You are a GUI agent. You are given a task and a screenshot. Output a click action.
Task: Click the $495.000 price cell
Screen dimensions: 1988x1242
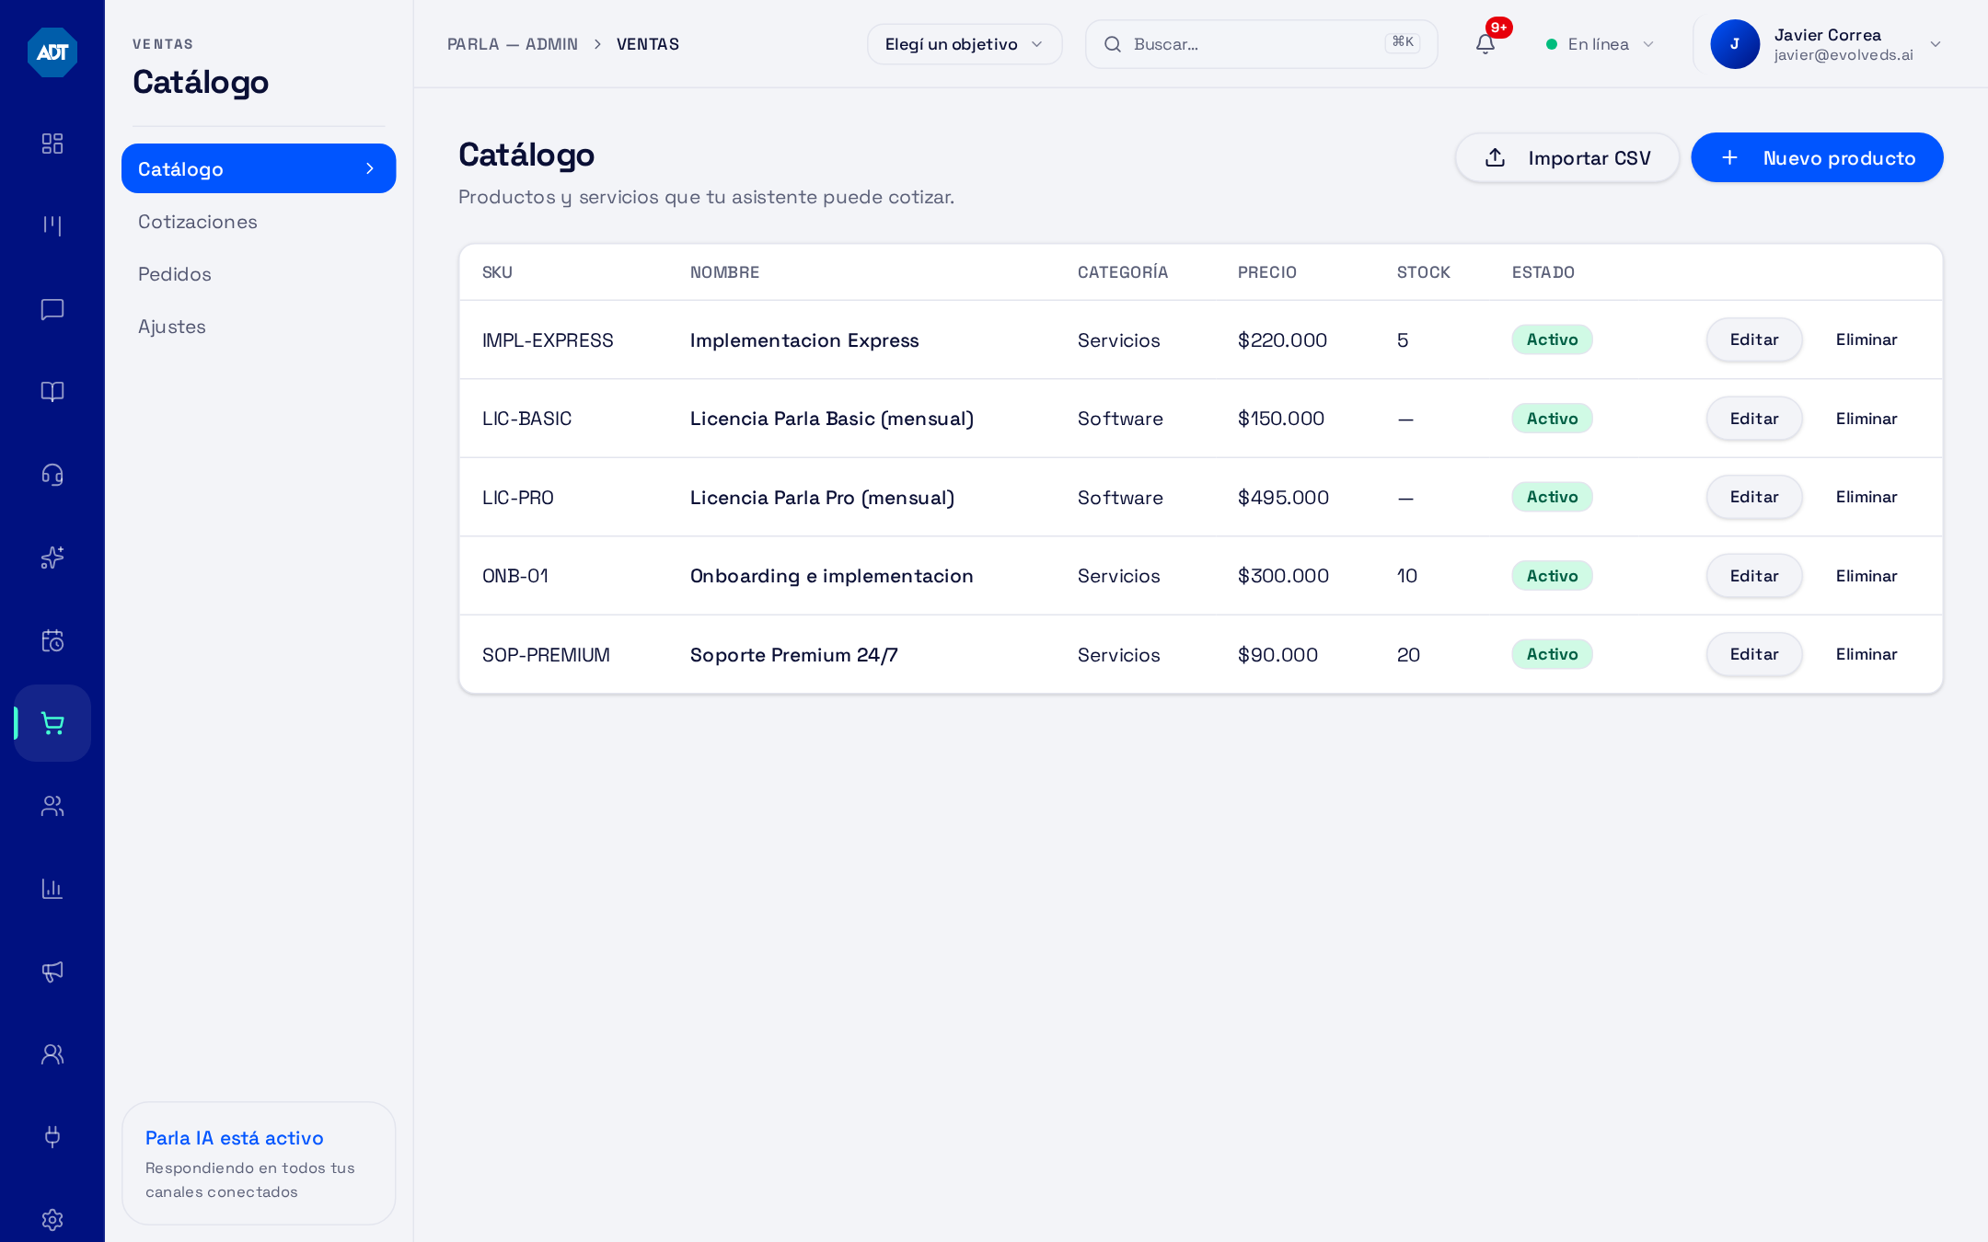(x=1283, y=498)
